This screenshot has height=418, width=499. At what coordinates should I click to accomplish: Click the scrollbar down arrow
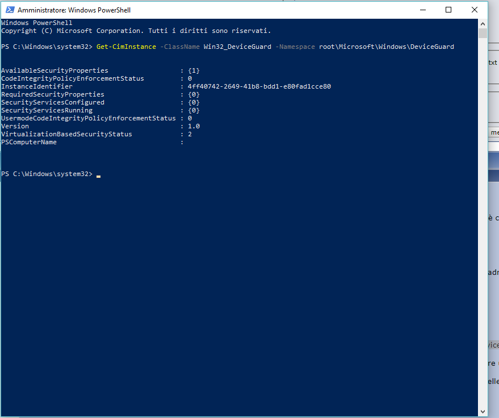(x=483, y=411)
